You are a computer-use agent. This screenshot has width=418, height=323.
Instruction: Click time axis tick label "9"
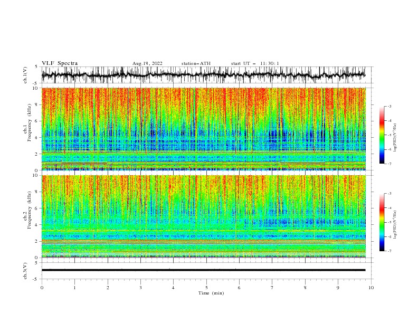click(x=338, y=288)
